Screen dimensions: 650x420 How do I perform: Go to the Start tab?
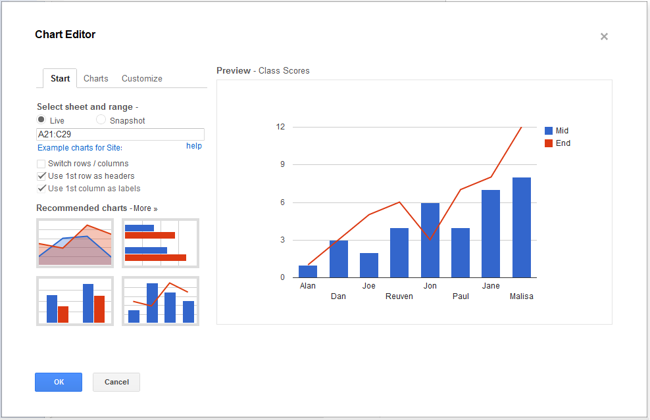(x=60, y=78)
